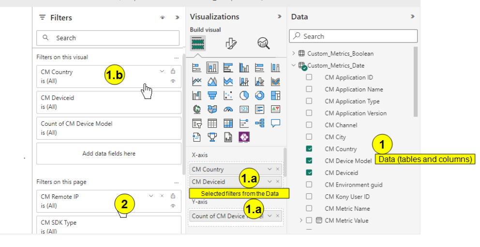Check the CM Application Type field
The width and height of the screenshot is (480, 247).
pyautogui.click(x=309, y=101)
